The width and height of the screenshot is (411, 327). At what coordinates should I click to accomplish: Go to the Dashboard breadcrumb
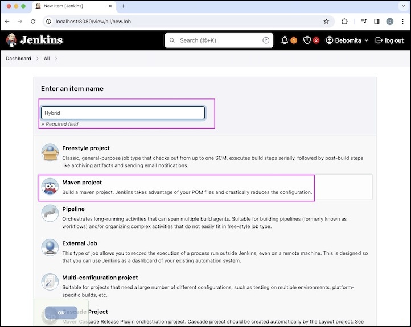click(x=18, y=59)
